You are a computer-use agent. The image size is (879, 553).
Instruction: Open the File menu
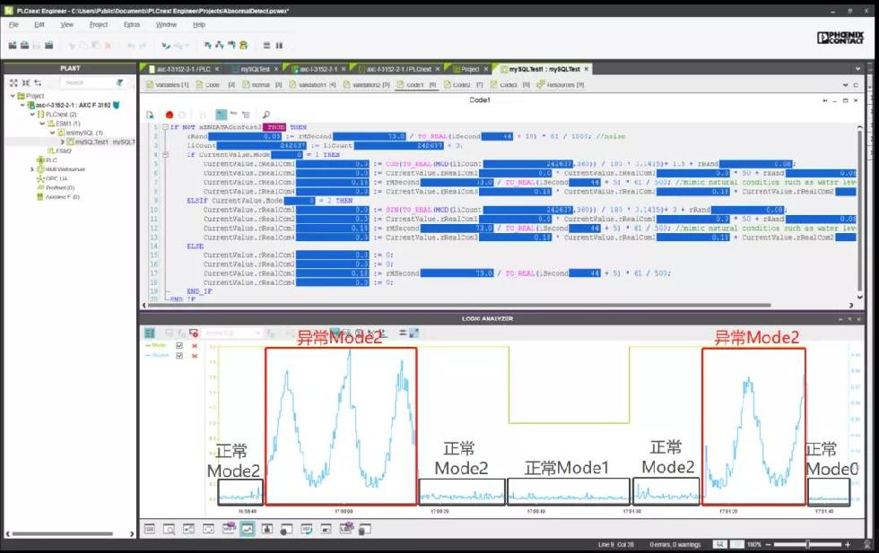14,25
